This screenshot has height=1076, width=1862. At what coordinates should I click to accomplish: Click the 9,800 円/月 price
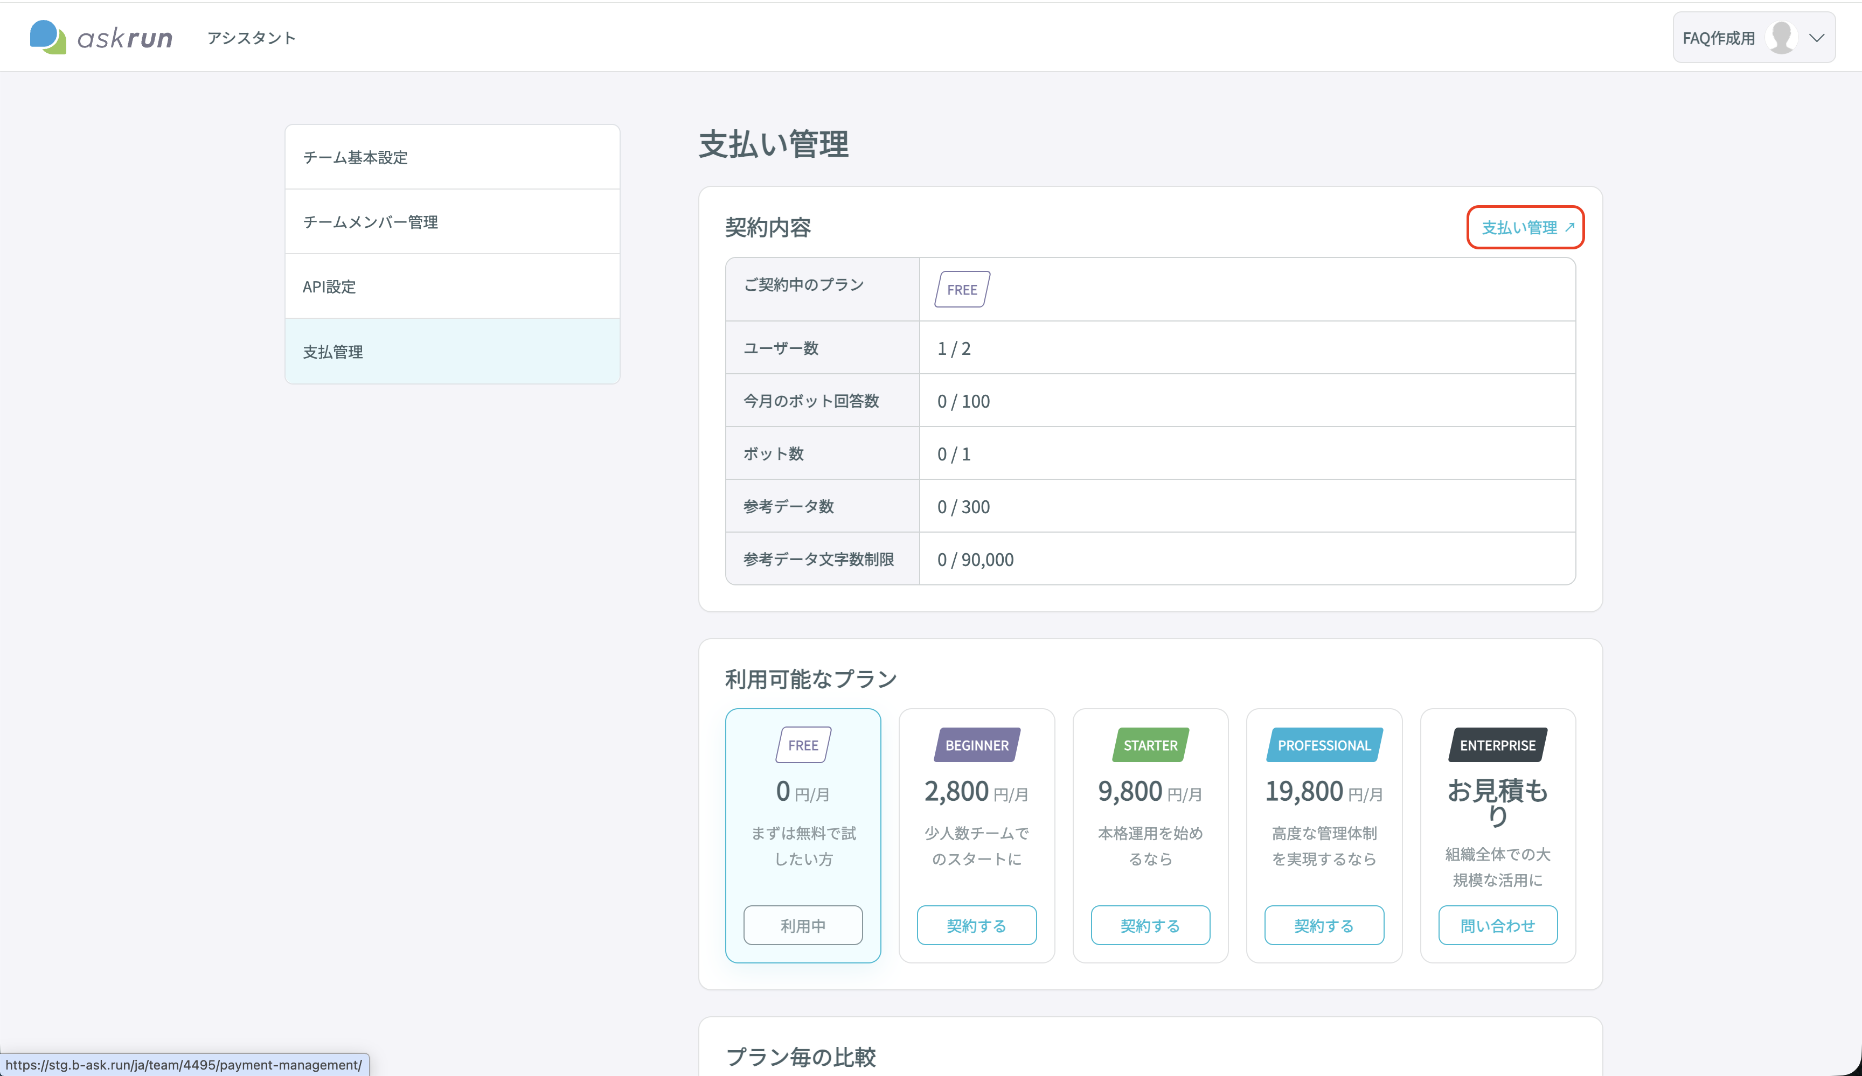1150,792
